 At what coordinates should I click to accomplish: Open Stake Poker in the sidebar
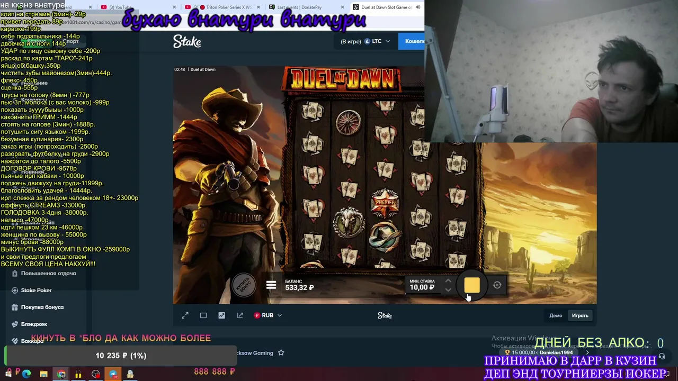pos(36,291)
